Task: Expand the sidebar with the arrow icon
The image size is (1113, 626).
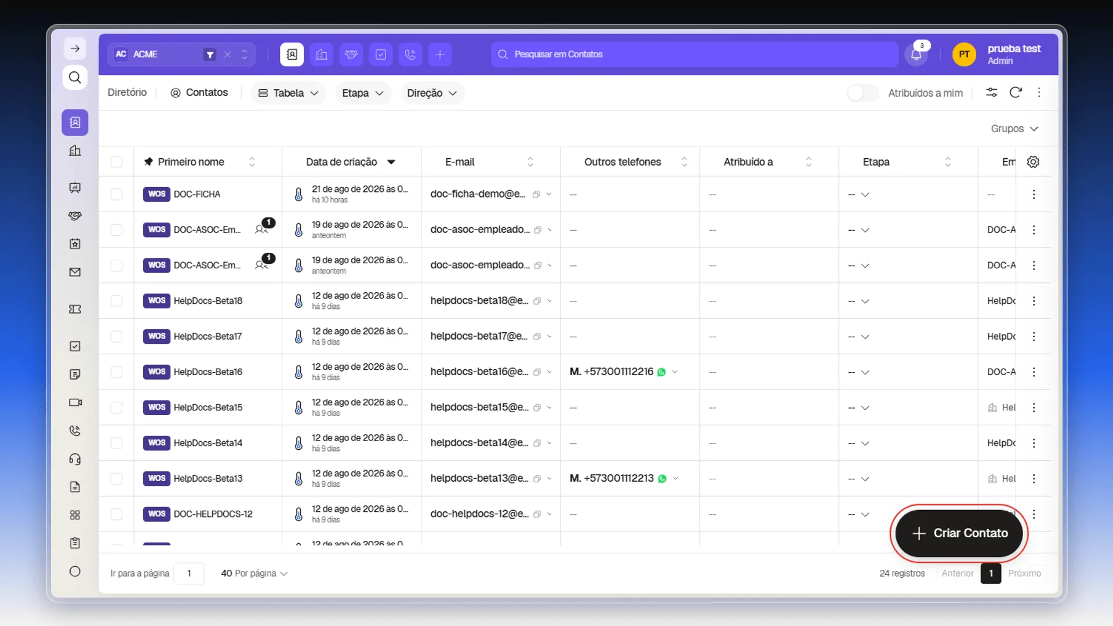Action: coord(75,49)
